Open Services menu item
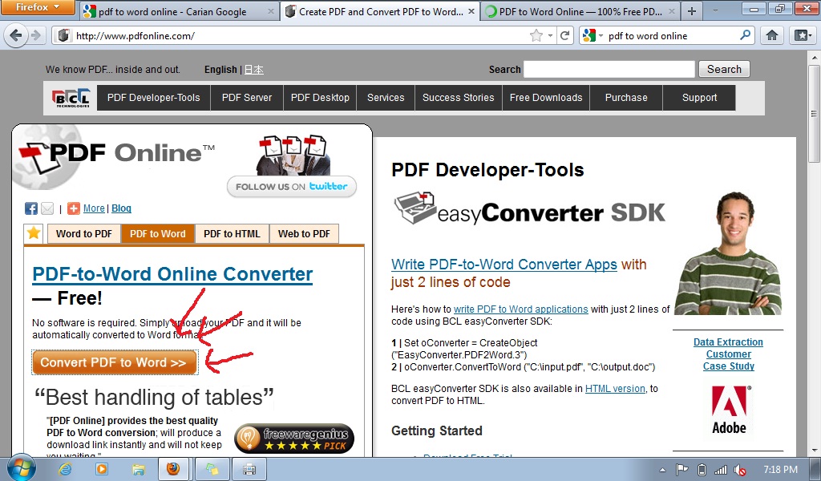Viewport: 821px width, 481px height. click(x=386, y=98)
